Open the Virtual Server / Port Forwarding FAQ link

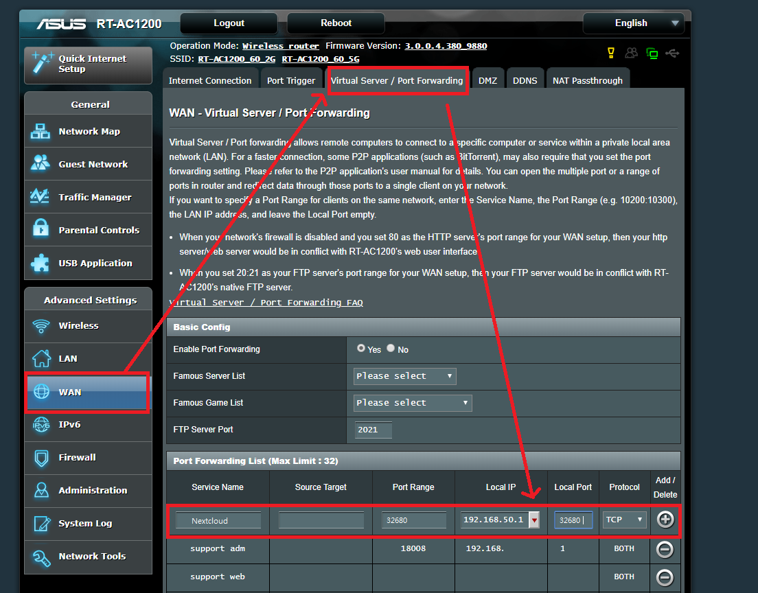pyautogui.click(x=266, y=303)
